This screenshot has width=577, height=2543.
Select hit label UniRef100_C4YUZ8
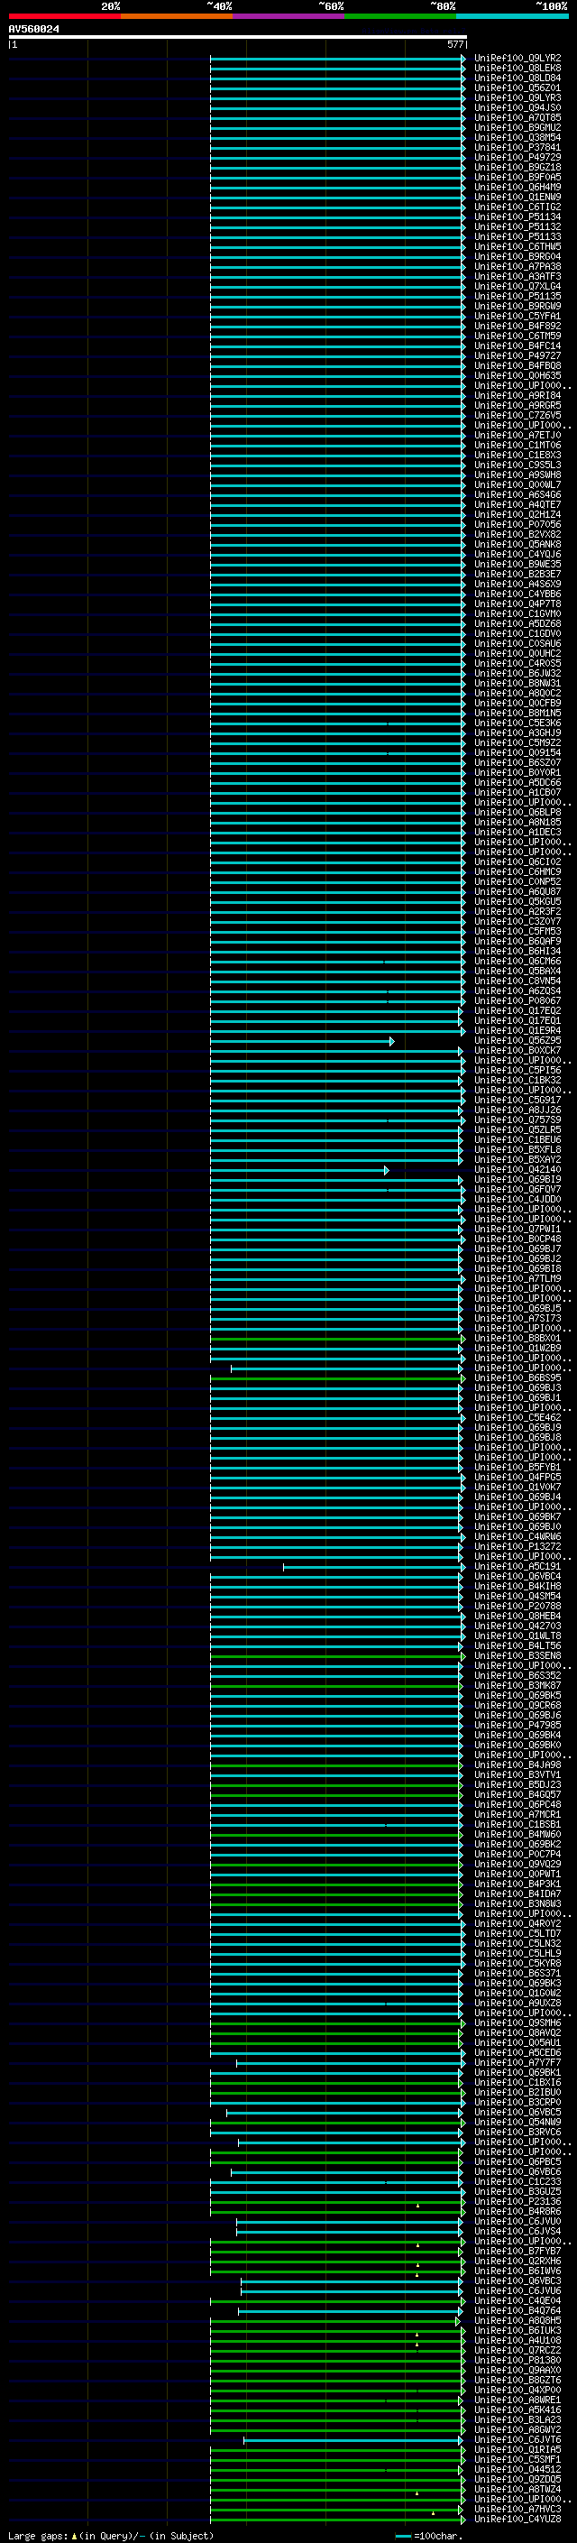(517, 2519)
